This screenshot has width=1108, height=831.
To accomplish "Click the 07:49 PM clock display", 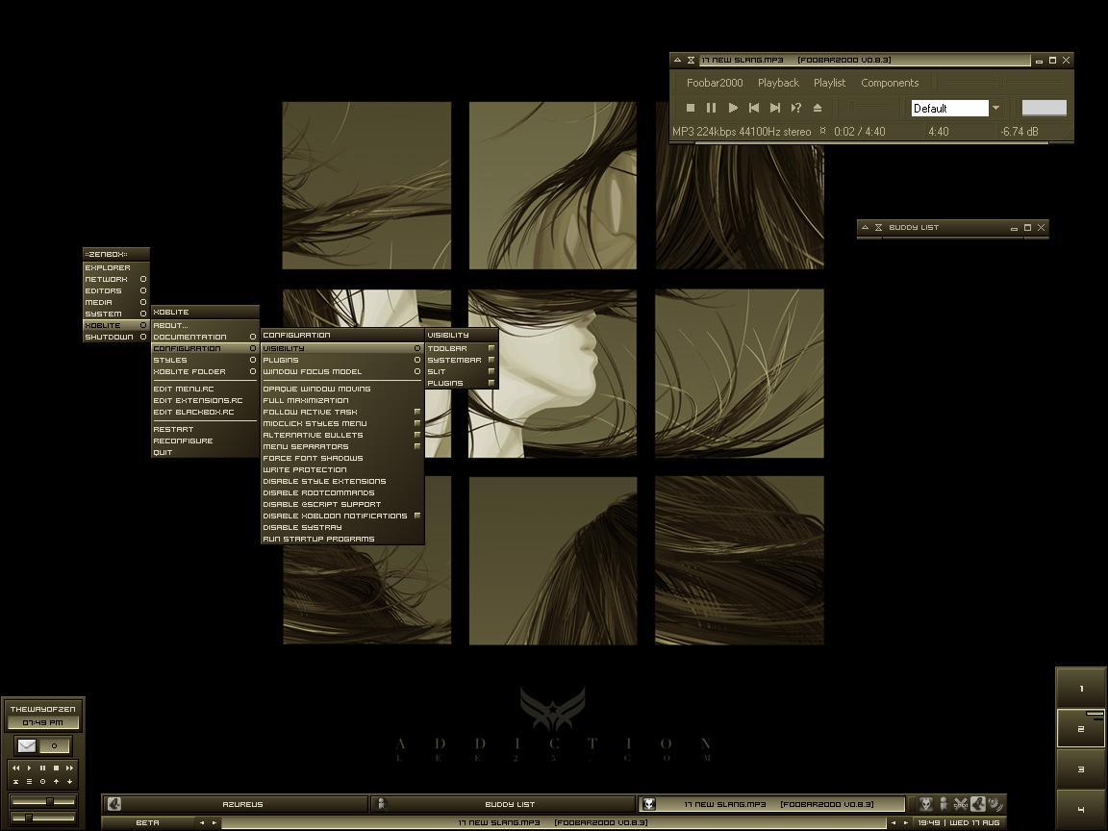I will click(x=42, y=723).
